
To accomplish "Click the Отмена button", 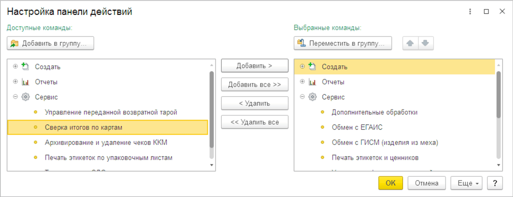I will point(427,183).
